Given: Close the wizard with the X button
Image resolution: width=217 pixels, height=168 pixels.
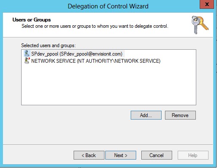Looking at the screenshot, I should 207,4.
